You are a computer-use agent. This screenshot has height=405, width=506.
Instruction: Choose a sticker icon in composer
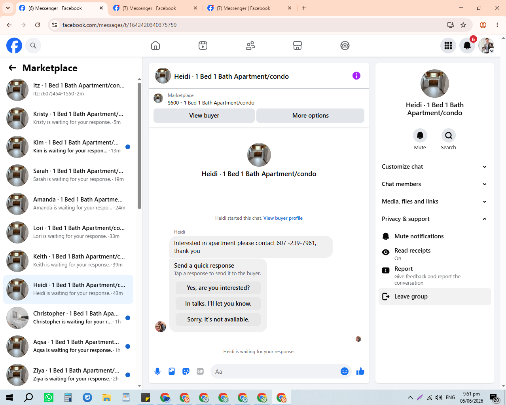[186, 371]
